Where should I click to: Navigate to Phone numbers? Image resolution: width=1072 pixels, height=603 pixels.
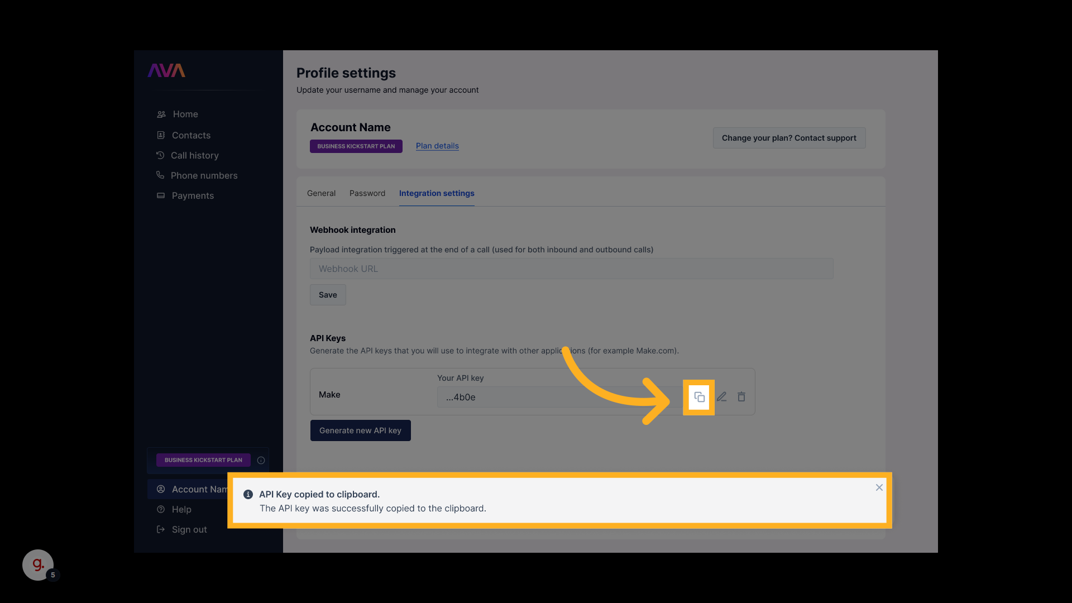tap(204, 175)
